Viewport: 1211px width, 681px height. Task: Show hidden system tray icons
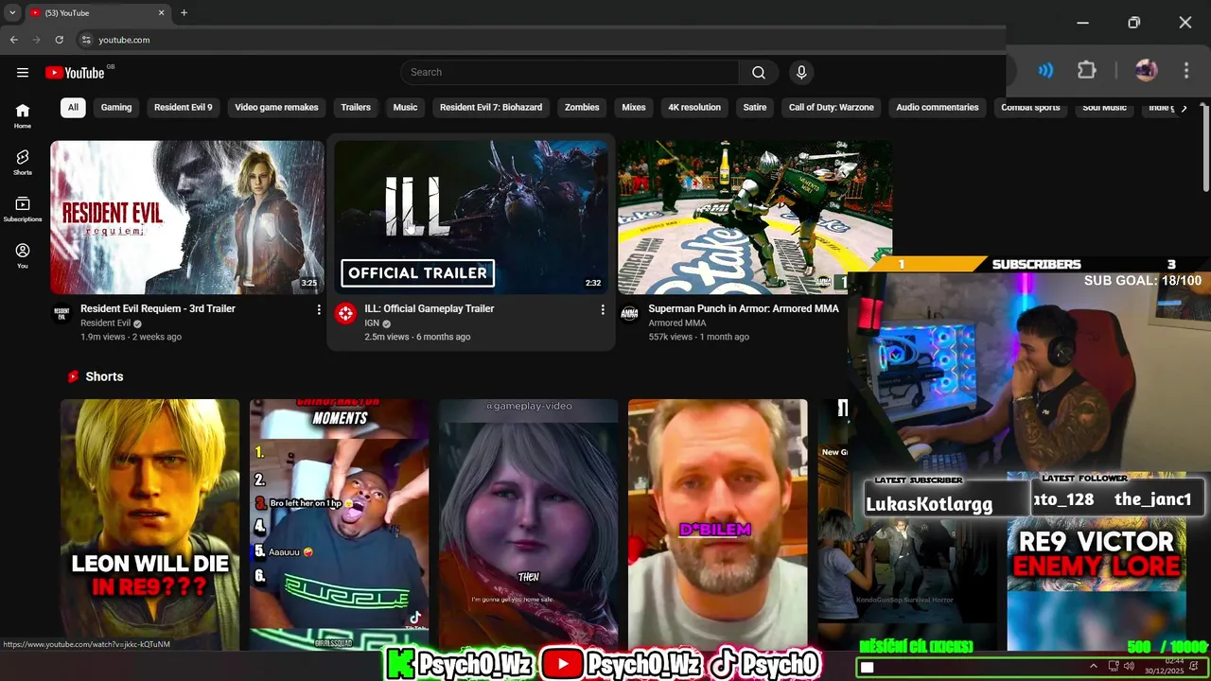pyautogui.click(x=1094, y=667)
